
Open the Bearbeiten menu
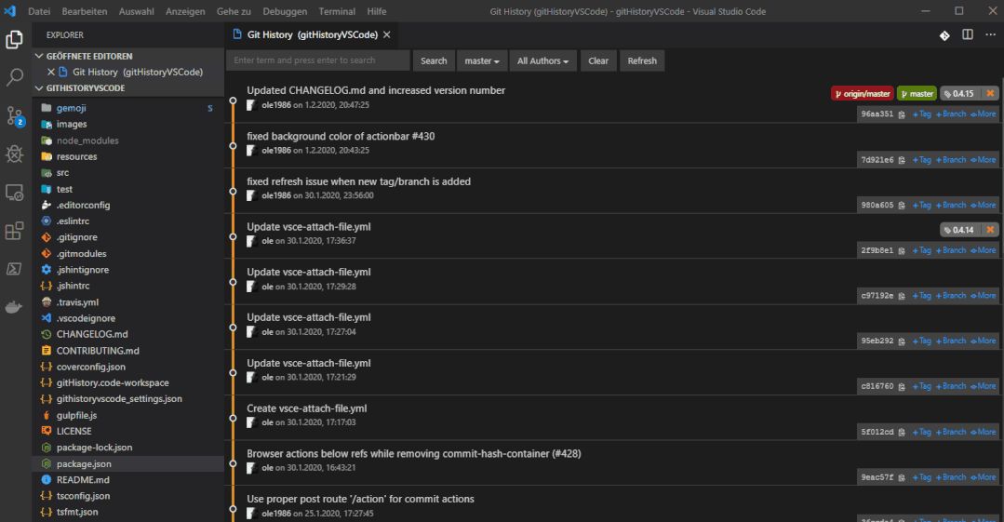(x=85, y=11)
